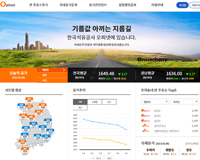Click the 로그인 button
This screenshot has height=160, width=200.
pyautogui.click(x=182, y=5)
